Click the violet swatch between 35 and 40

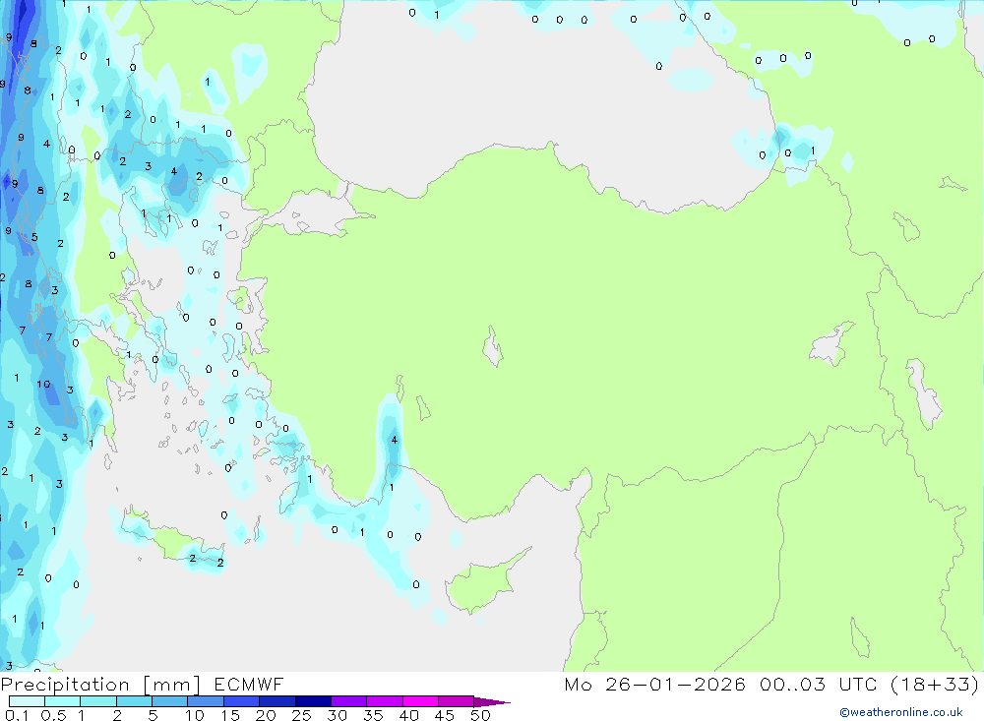tap(385, 701)
